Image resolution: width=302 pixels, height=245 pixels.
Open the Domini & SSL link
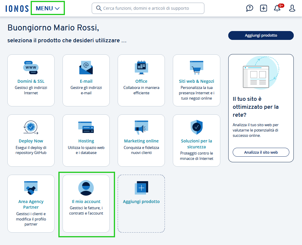click(x=31, y=81)
